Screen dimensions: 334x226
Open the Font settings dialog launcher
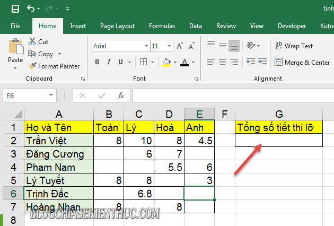tap(196, 79)
